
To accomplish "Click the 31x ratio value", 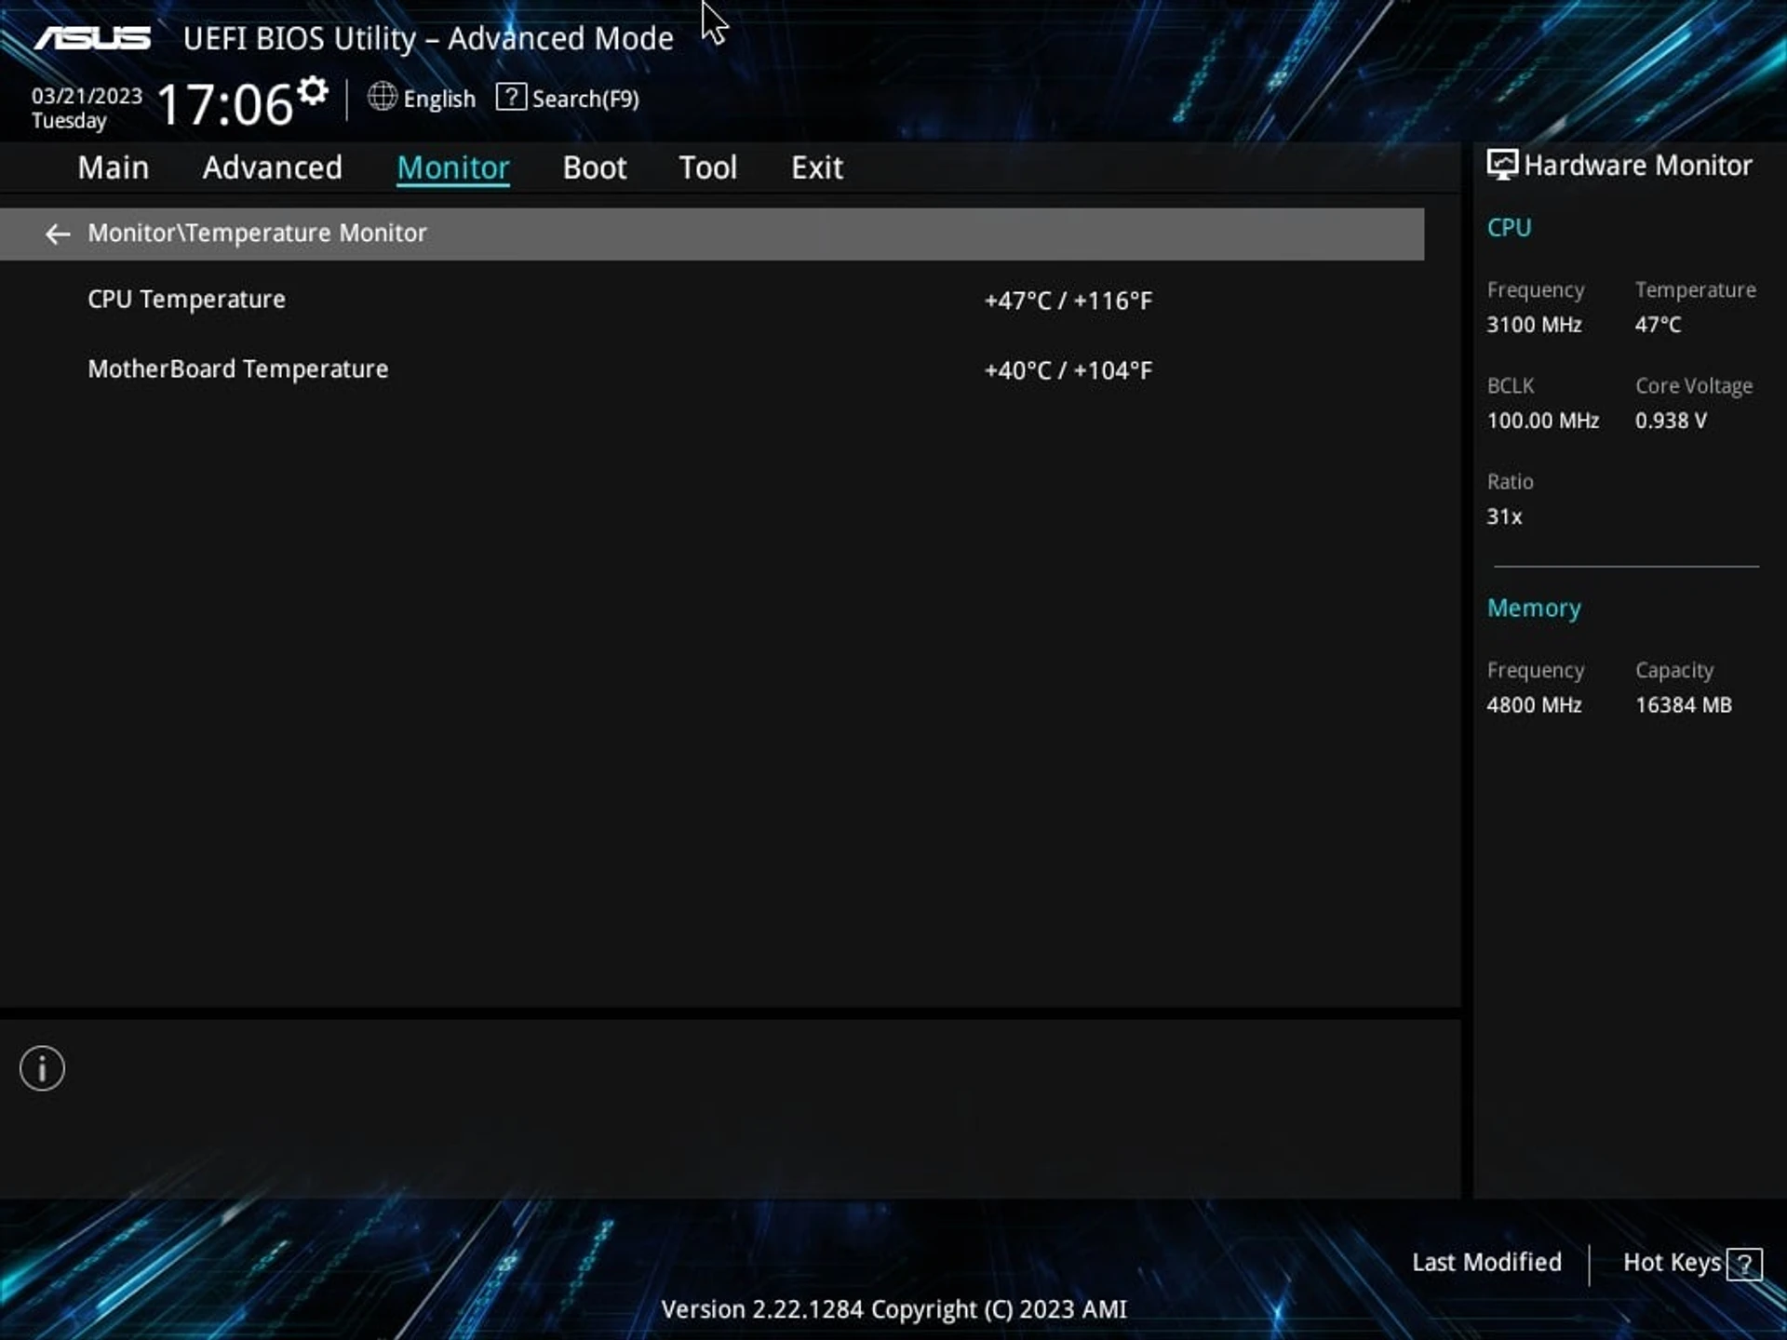I will point(1504,516).
